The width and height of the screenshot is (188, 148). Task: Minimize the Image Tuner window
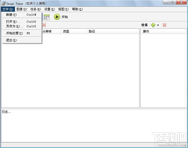pos(166,3)
